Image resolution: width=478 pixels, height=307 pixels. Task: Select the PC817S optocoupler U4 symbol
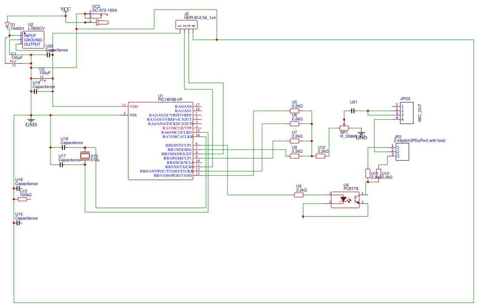(345, 199)
